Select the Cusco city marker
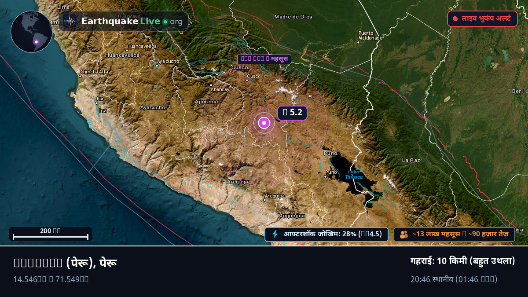The image size is (528, 297). tap(247, 80)
